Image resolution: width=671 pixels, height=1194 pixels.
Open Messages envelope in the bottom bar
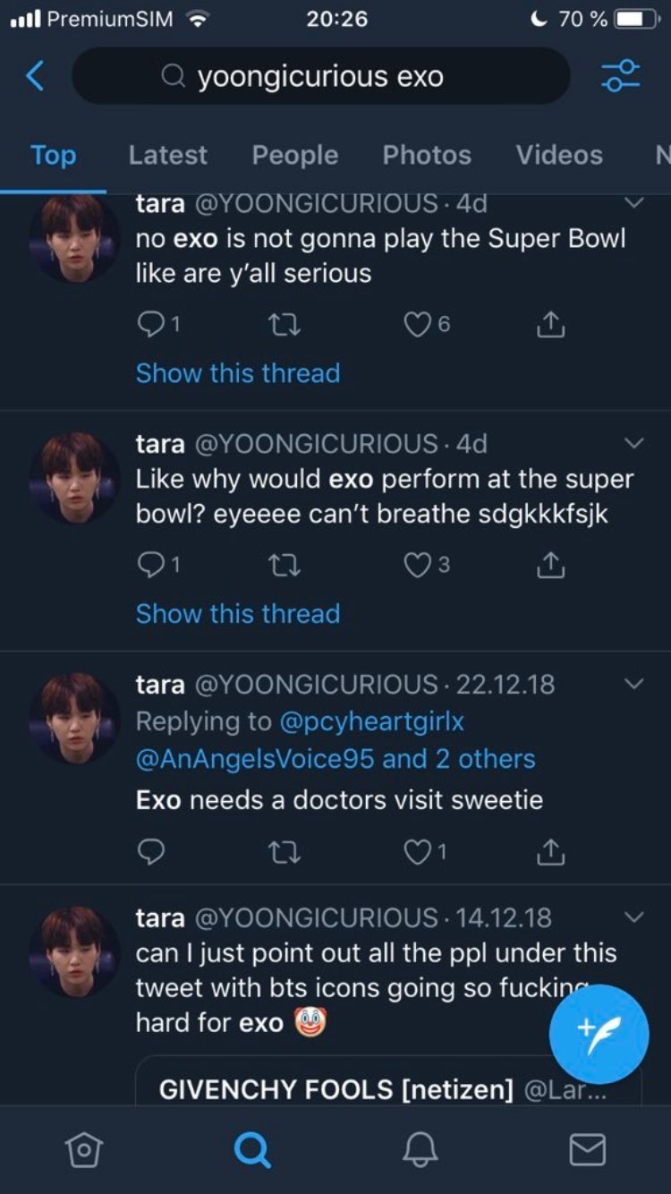tap(588, 1150)
